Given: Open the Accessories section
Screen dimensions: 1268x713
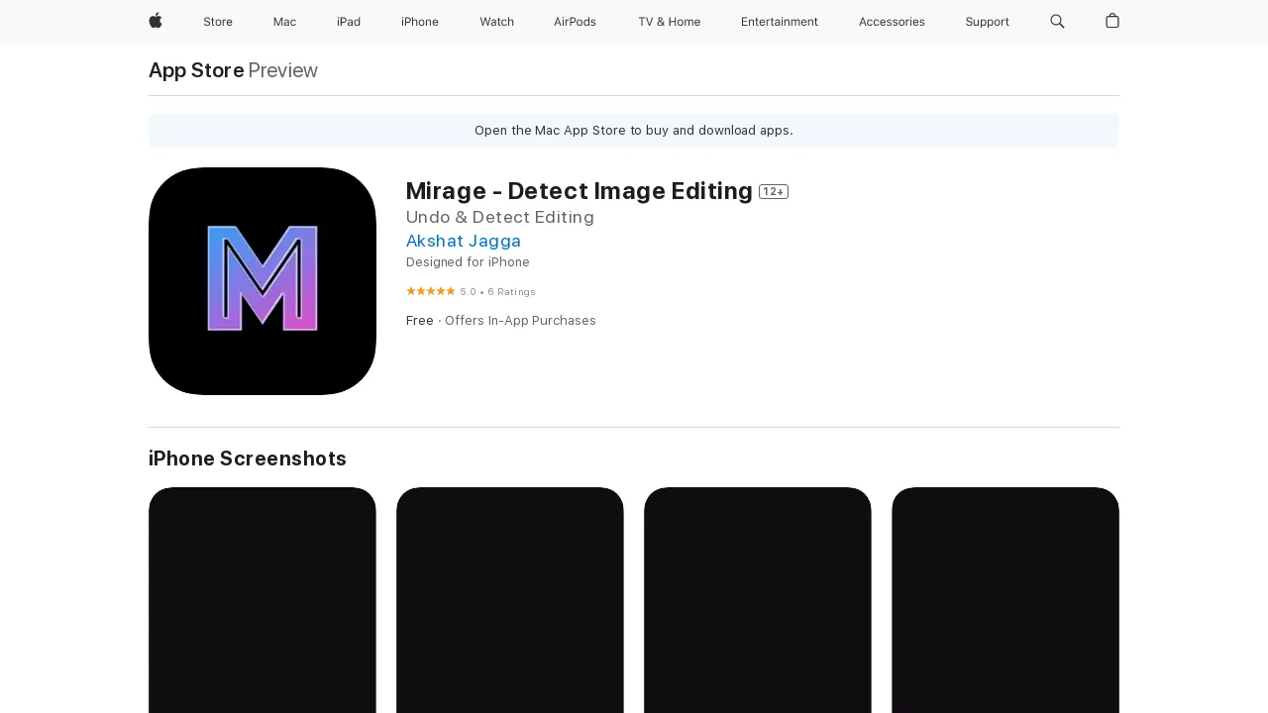Looking at the screenshot, I should [892, 22].
